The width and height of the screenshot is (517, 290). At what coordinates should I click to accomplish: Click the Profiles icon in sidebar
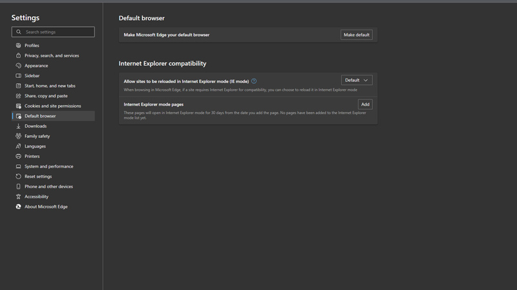click(19, 45)
